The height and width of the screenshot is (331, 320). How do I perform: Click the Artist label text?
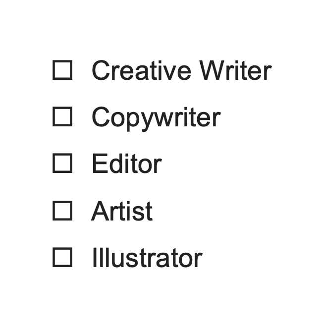(x=122, y=211)
